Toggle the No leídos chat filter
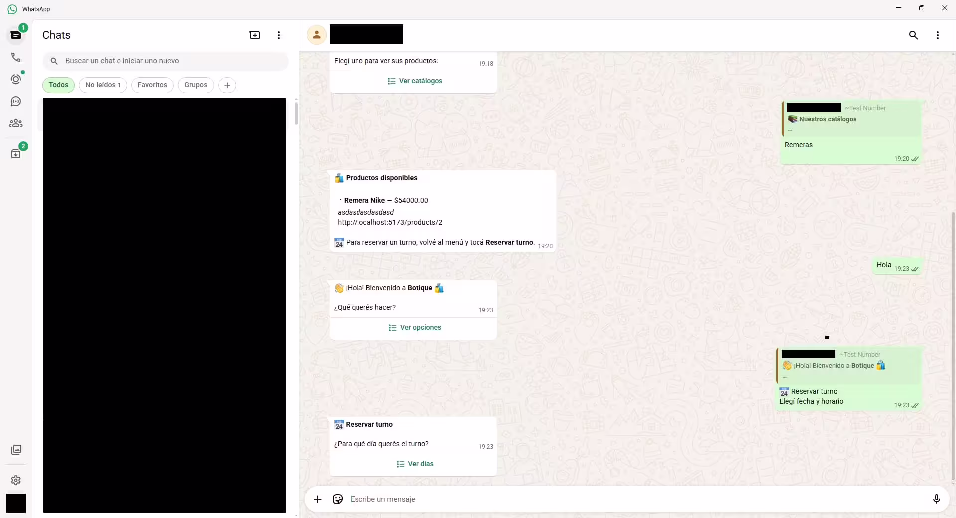 tap(103, 85)
